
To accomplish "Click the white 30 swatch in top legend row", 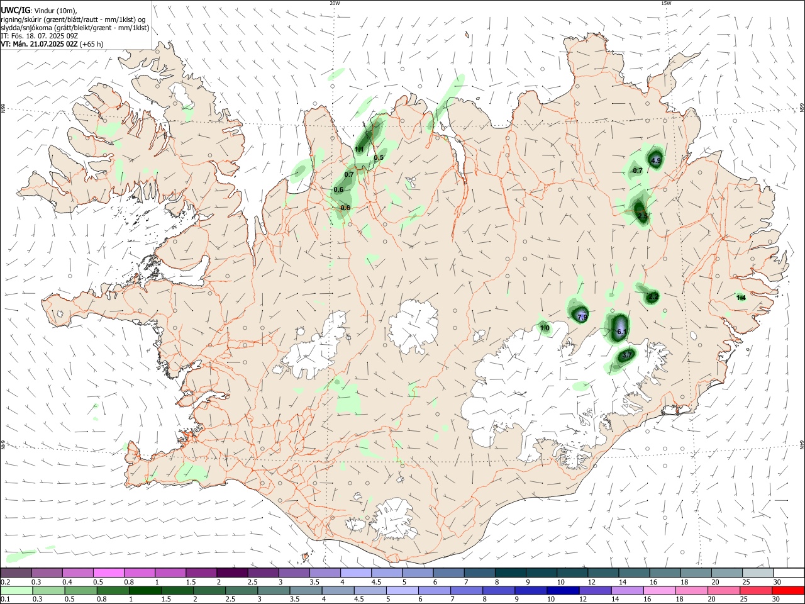I will [789, 573].
